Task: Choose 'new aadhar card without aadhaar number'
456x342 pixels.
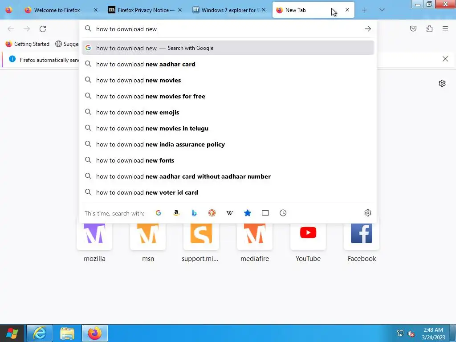Action: (x=228, y=176)
